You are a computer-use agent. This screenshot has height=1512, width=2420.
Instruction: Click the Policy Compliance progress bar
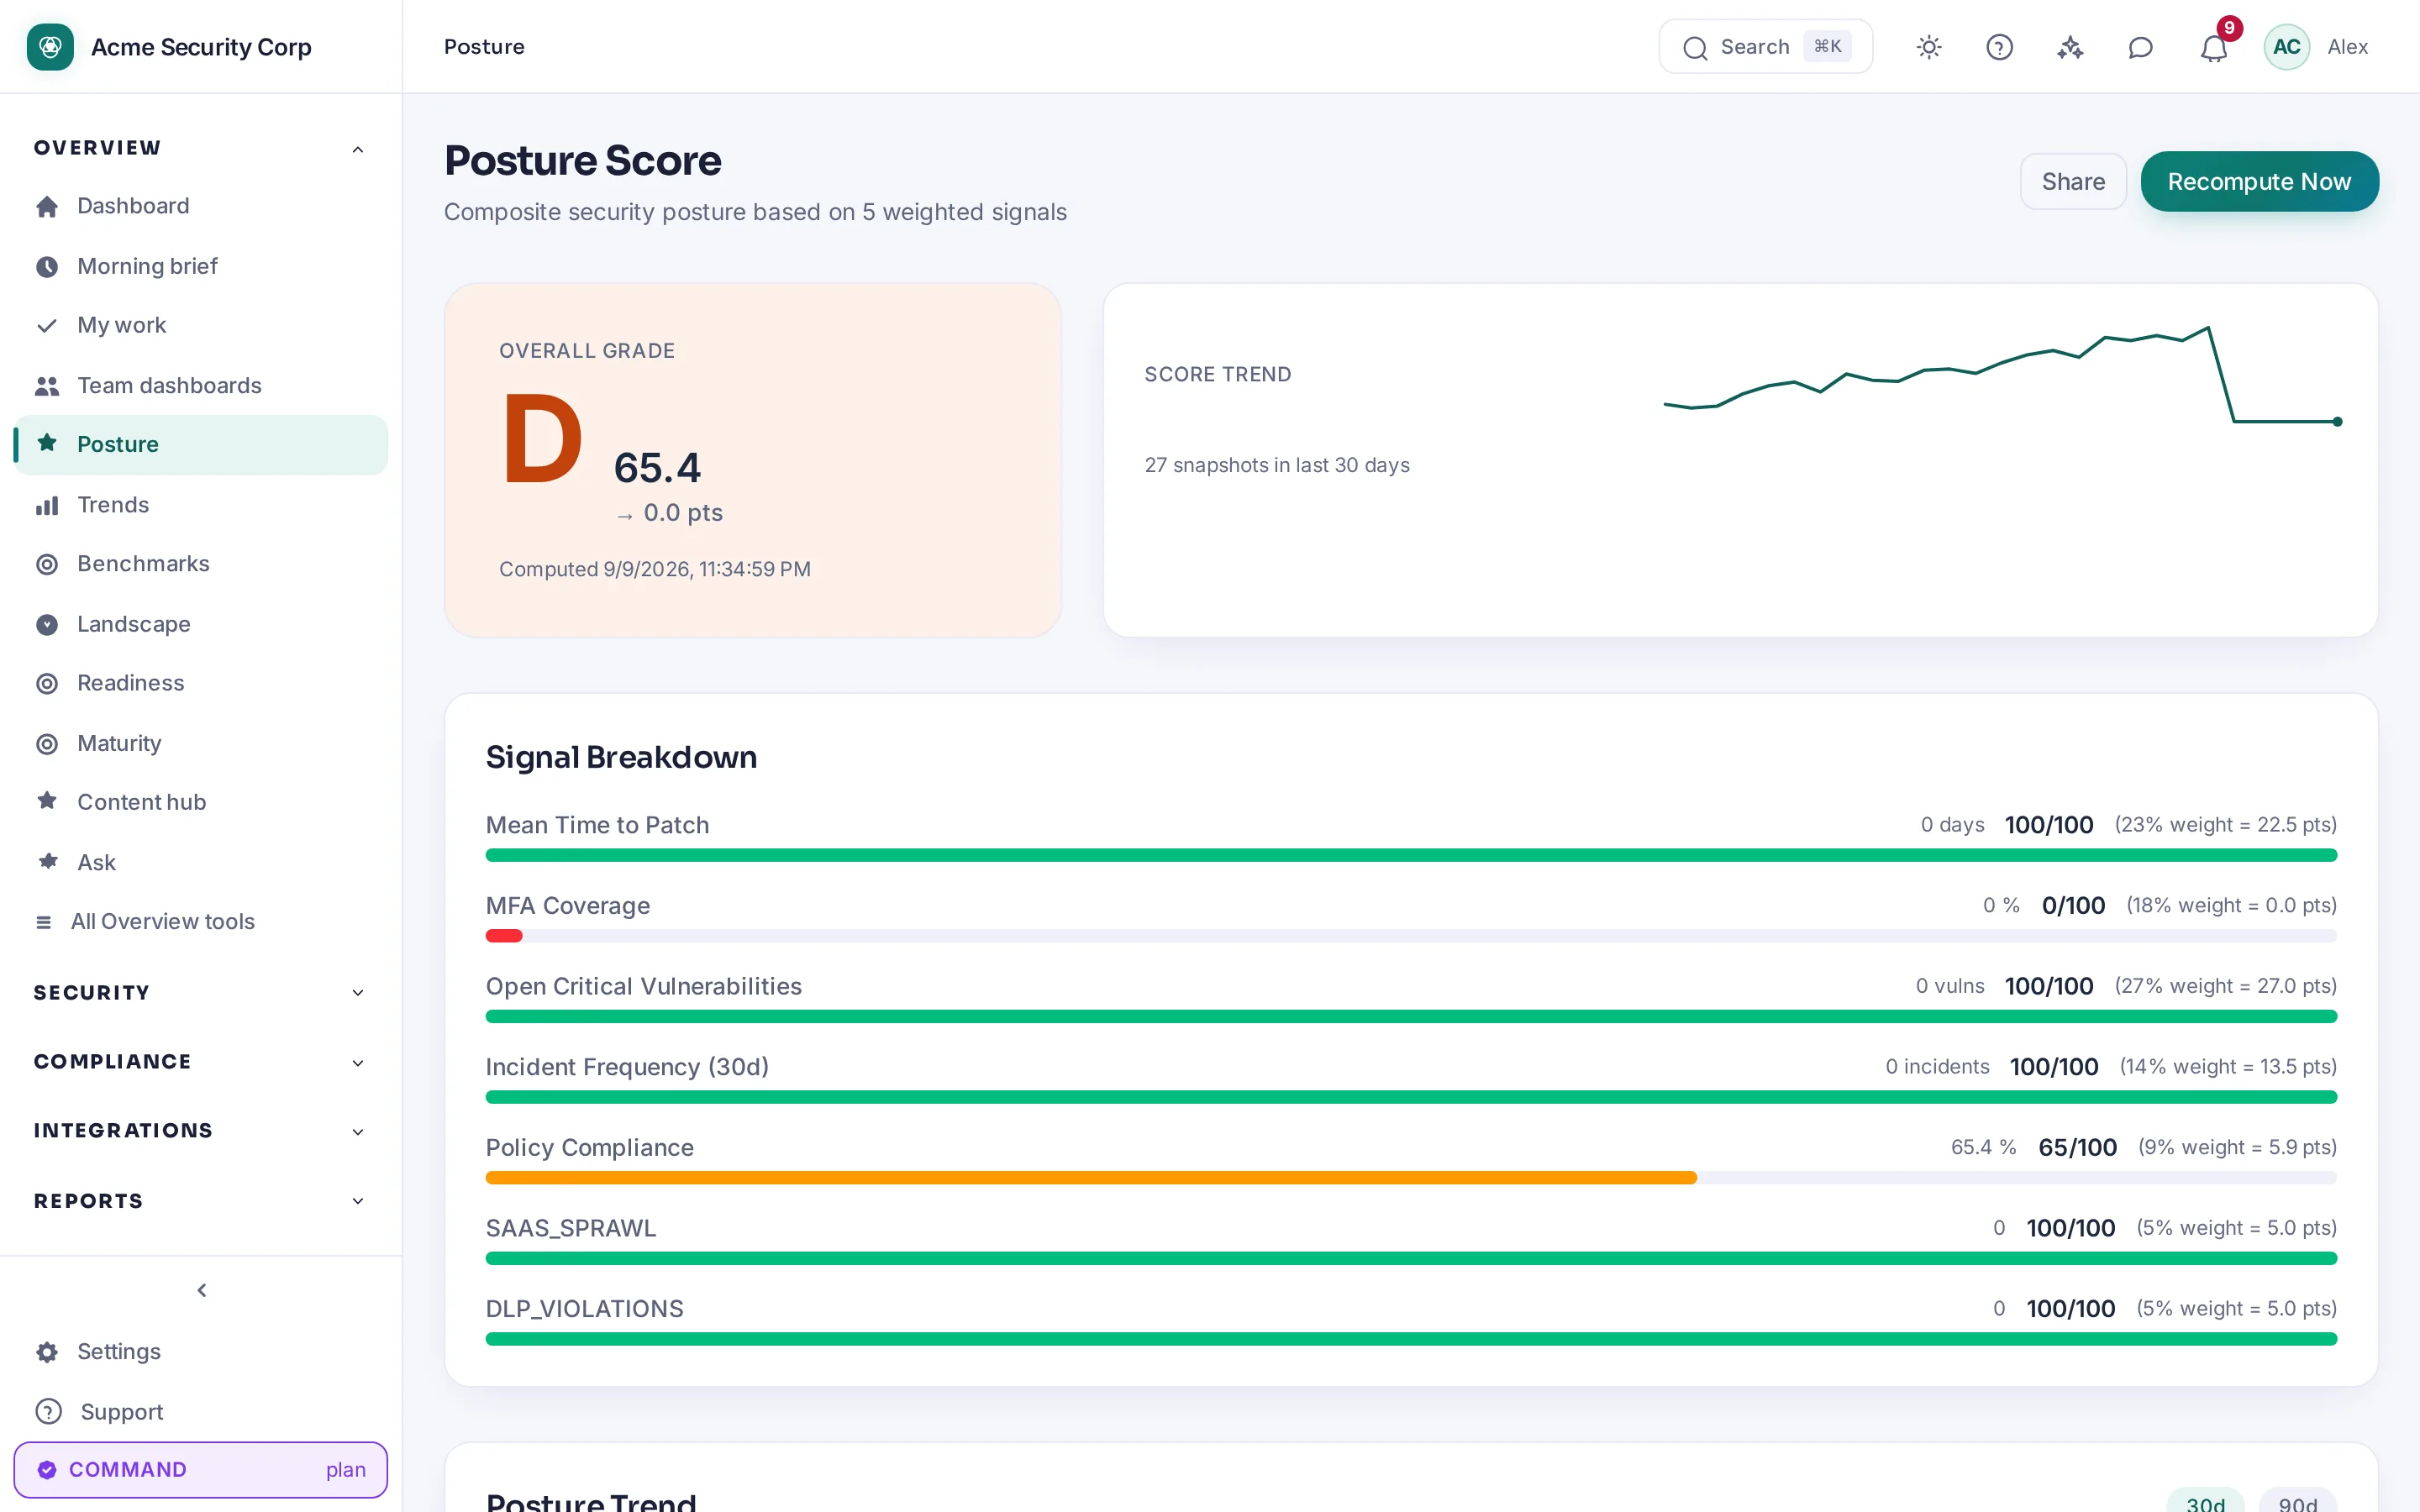[x=1411, y=1178]
